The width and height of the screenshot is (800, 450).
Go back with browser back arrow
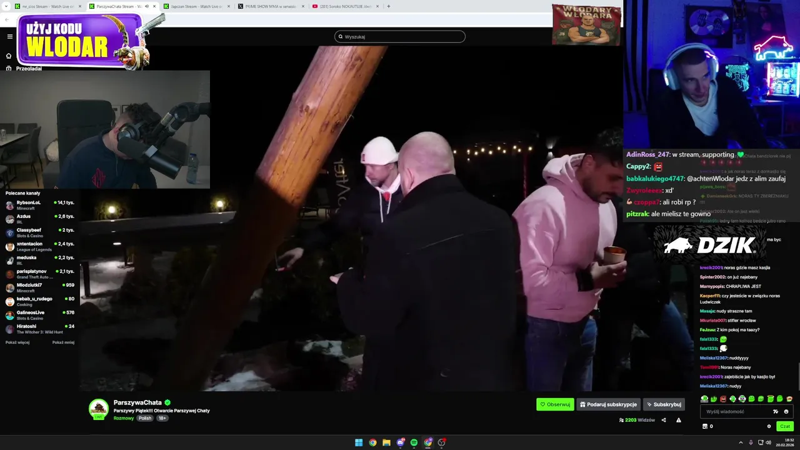[7, 19]
